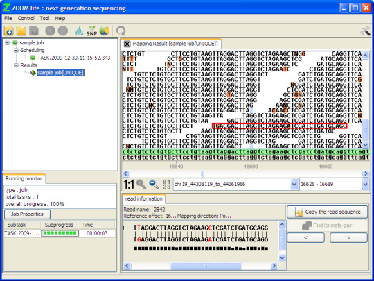Click the zoom in magnifier icon
Image resolution: width=374 pixels, height=281 pixels.
tap(141, 185)
